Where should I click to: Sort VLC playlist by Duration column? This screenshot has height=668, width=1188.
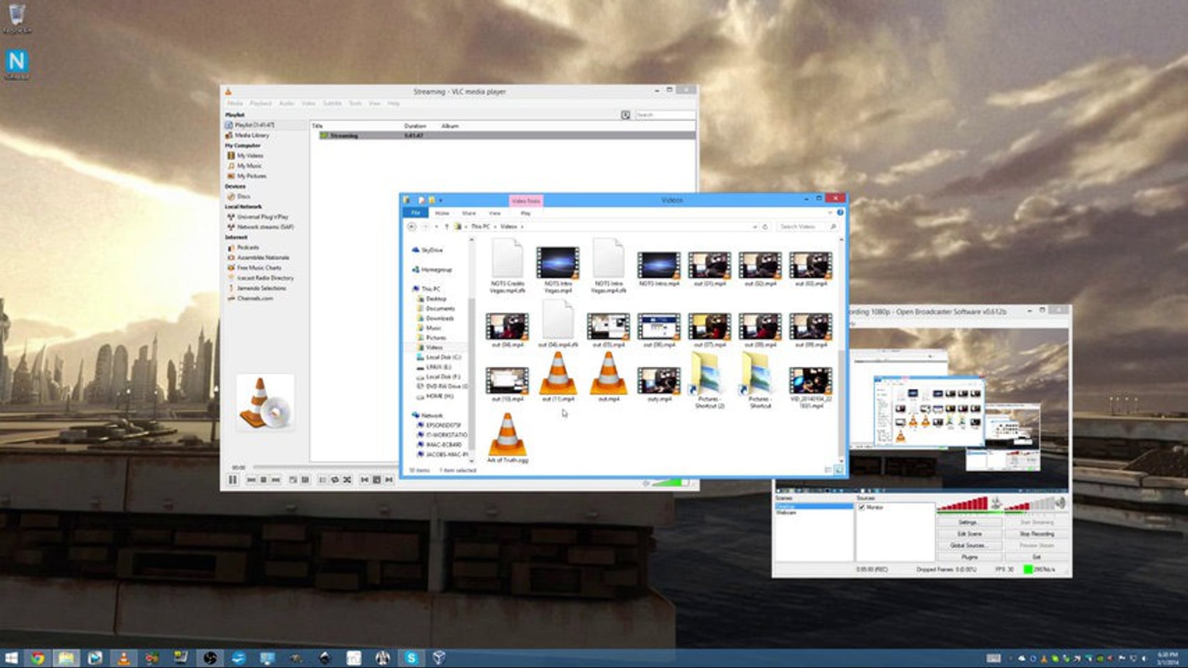415,126
